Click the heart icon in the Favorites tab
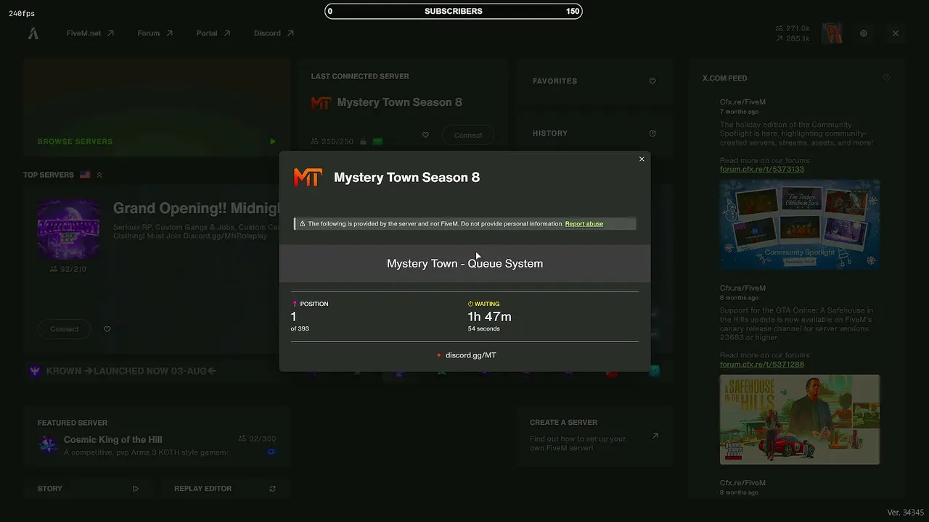This screenshot has height=522, width=929. coord(652,81)
